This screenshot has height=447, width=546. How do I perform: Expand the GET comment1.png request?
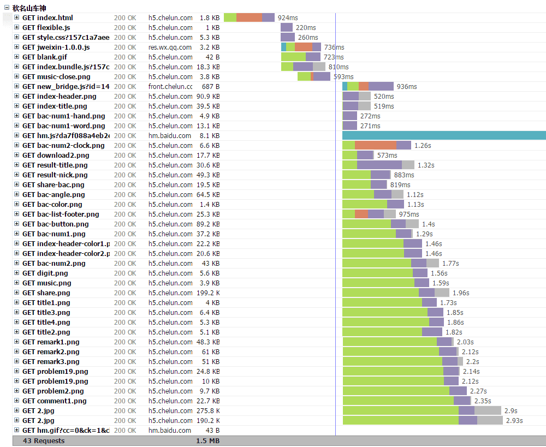[17, 401]
